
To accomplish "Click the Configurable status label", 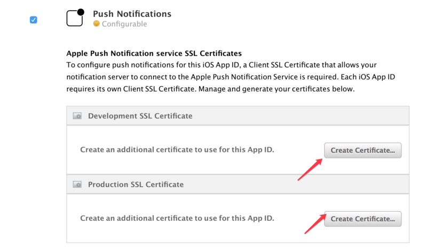I will coord(124,24).
